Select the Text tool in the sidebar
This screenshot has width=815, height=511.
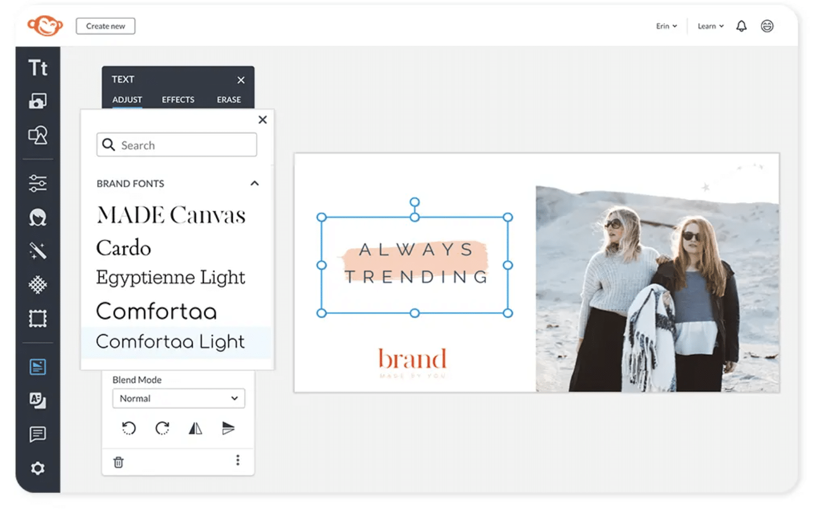[x=38, y=68]
